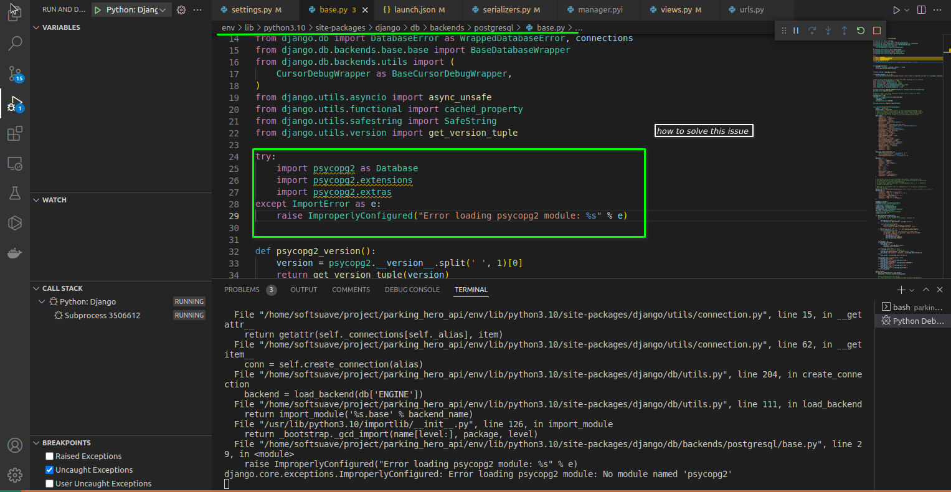
Task: Enable Raised Exceptions breakpoint
Action: point(50,457)
